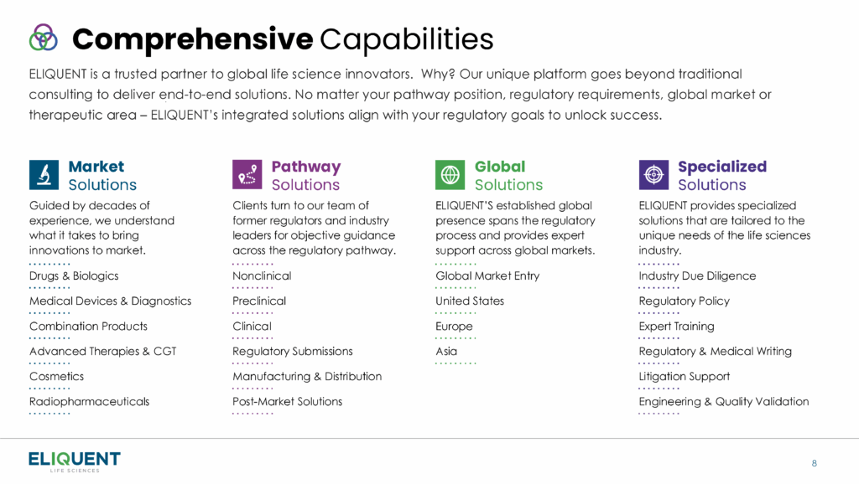859x484 pixels.
Task: Click the slide page number 8
Action: tap(814, 463)
